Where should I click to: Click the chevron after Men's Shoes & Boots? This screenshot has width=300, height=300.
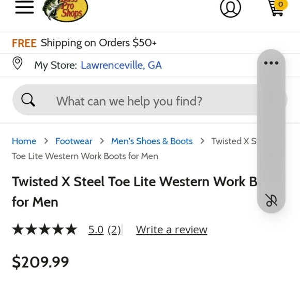(202, 141)
